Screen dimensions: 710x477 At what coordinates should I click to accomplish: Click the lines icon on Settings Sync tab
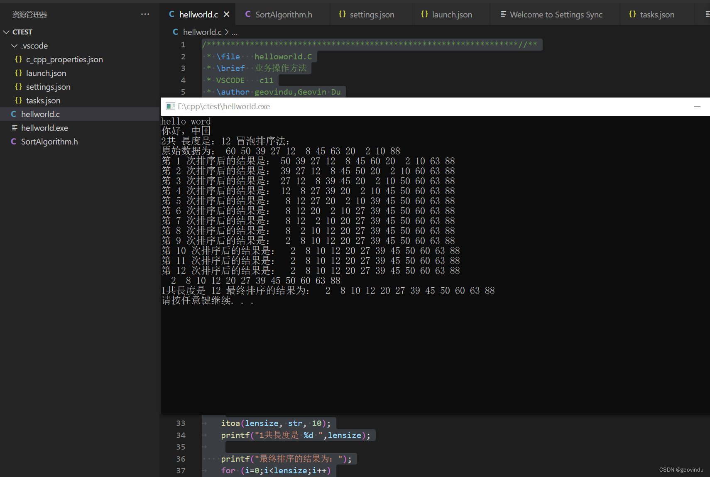pyautogui.click(x=503, y=14)
